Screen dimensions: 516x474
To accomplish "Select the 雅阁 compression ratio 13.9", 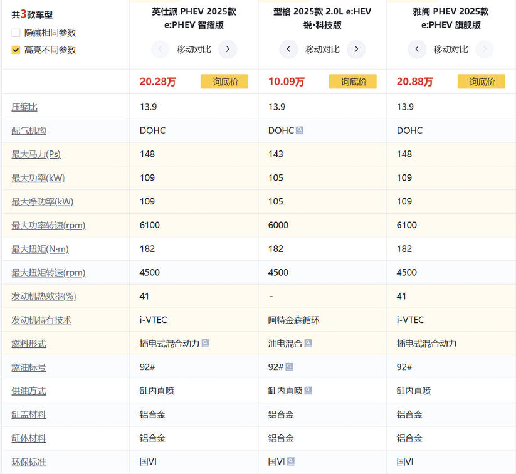I will [x=405, y=107].
